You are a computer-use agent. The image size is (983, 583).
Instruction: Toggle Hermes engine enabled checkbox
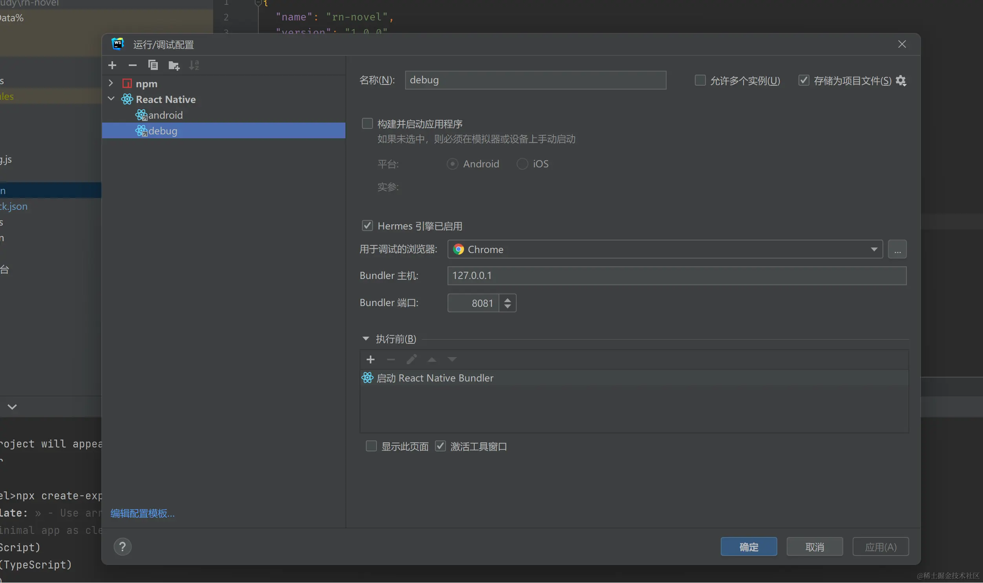pyautogui.click(x=367, y=225)
